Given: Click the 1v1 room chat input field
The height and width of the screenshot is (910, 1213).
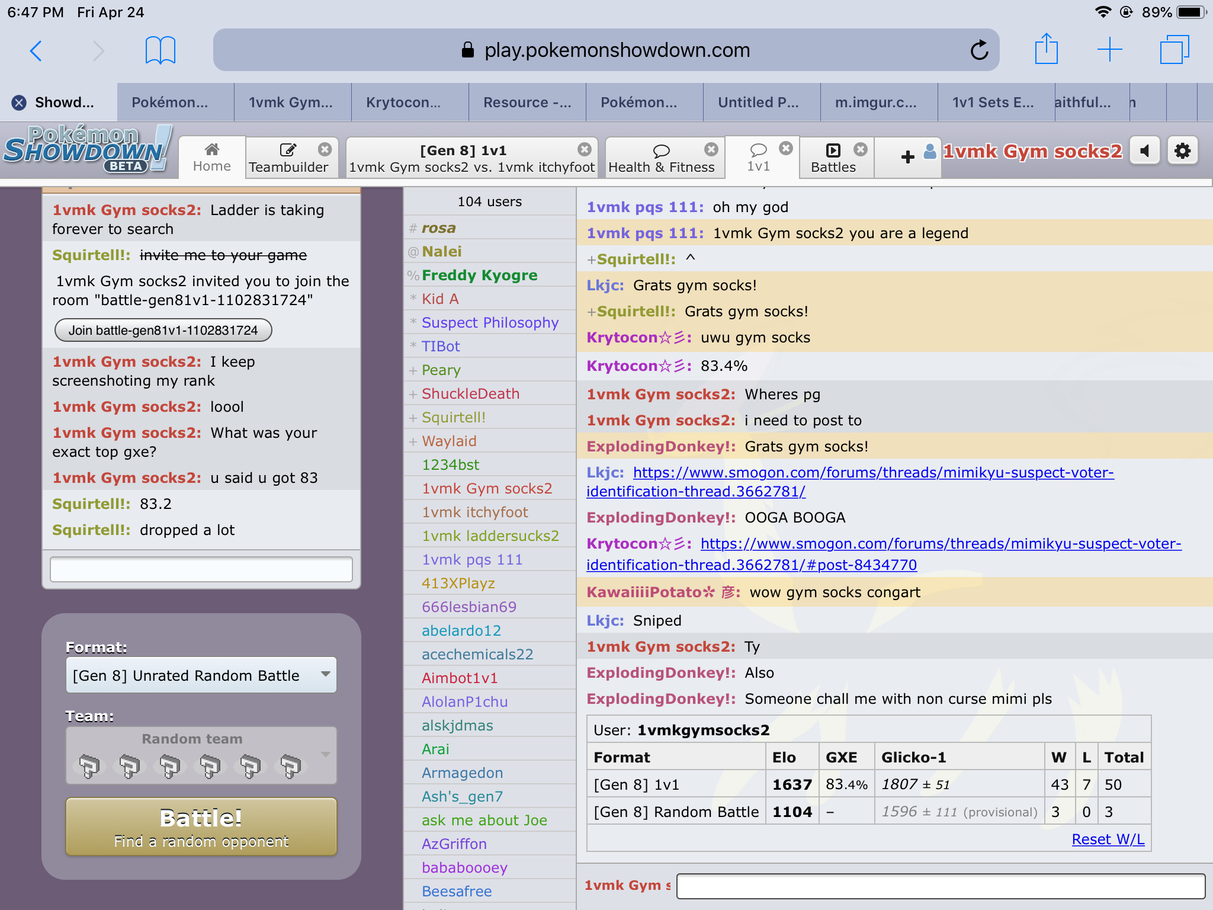Looking at the screenshot, I should [940, 886].
